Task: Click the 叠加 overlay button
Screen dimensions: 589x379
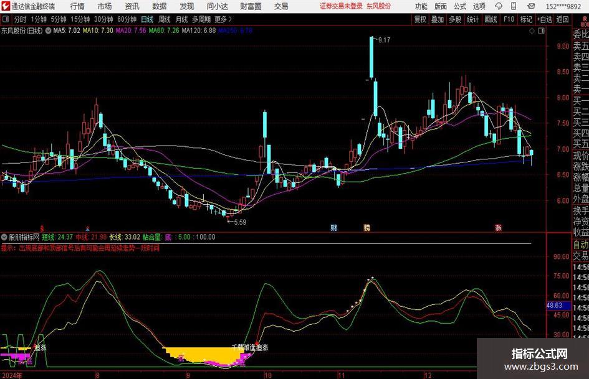Action: (438, 19)
